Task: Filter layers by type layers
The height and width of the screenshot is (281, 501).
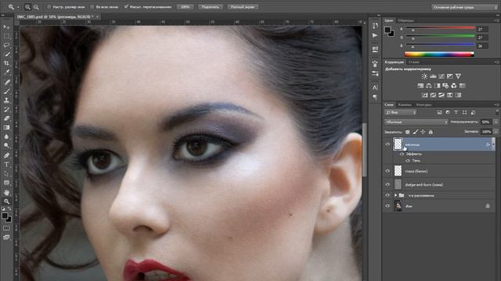Action: 456,112
